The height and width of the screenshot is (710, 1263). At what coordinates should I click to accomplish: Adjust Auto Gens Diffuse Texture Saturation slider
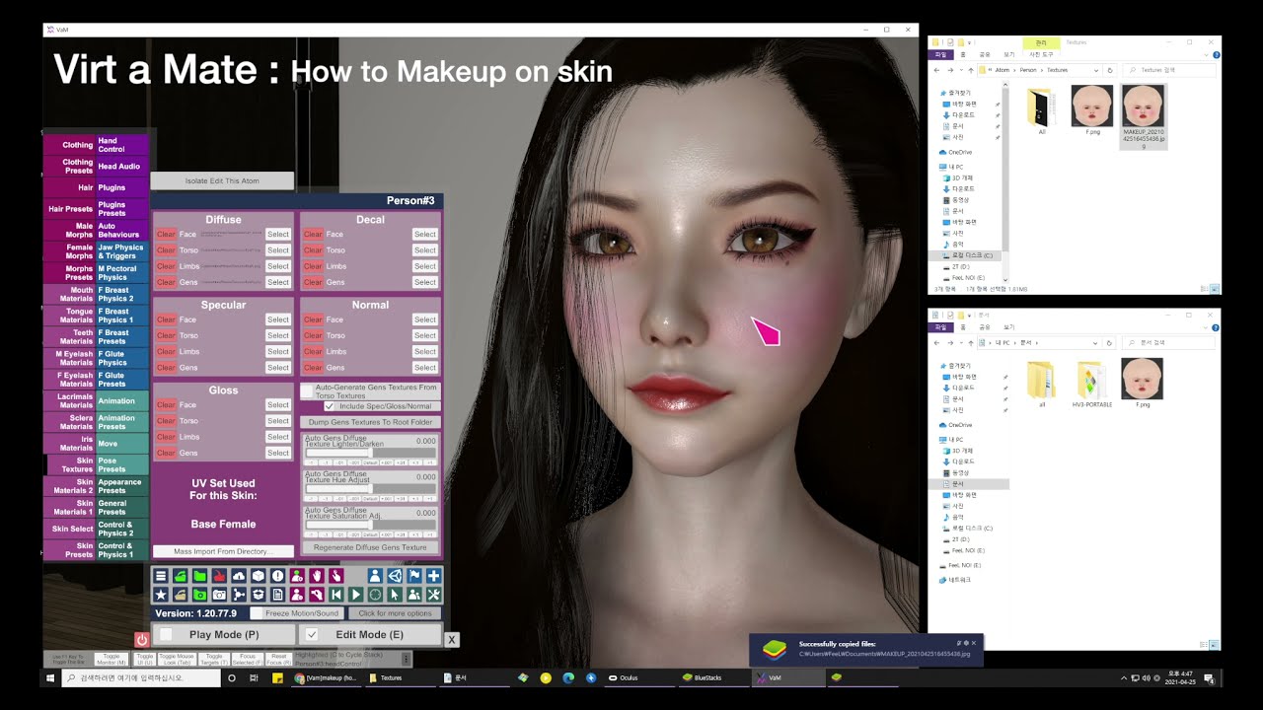click(370, 525)
